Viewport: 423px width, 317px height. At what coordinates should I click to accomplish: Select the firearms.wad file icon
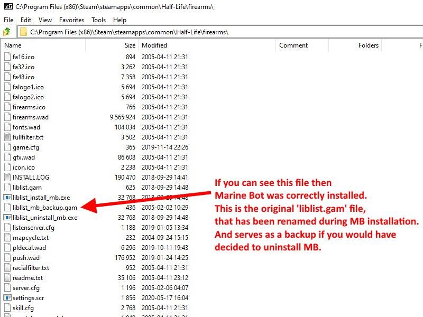coord(7,117)
